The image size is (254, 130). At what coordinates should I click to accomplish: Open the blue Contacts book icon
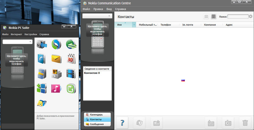[41, 59]
